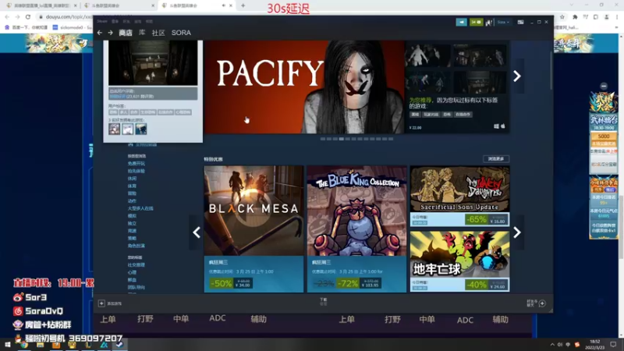The height and width of the screenshot is (351, 624).
Task: Open friends and chat plus icon
Action: pyautogui.click(x=542, y=303)
